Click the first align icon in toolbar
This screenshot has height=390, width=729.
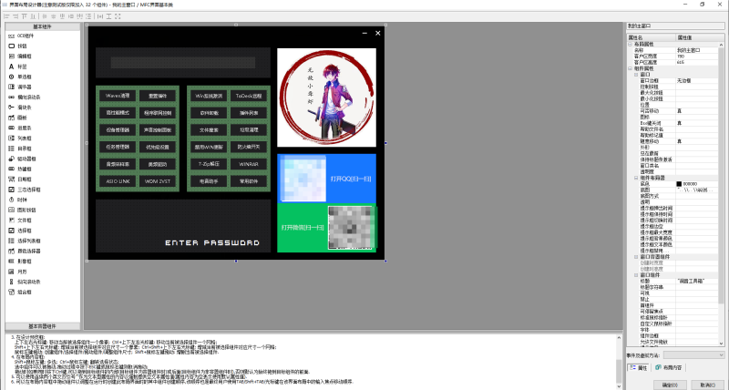tap(6, 16)
